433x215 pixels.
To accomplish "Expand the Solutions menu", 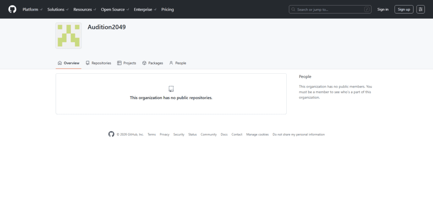I will tap(58, 9).
